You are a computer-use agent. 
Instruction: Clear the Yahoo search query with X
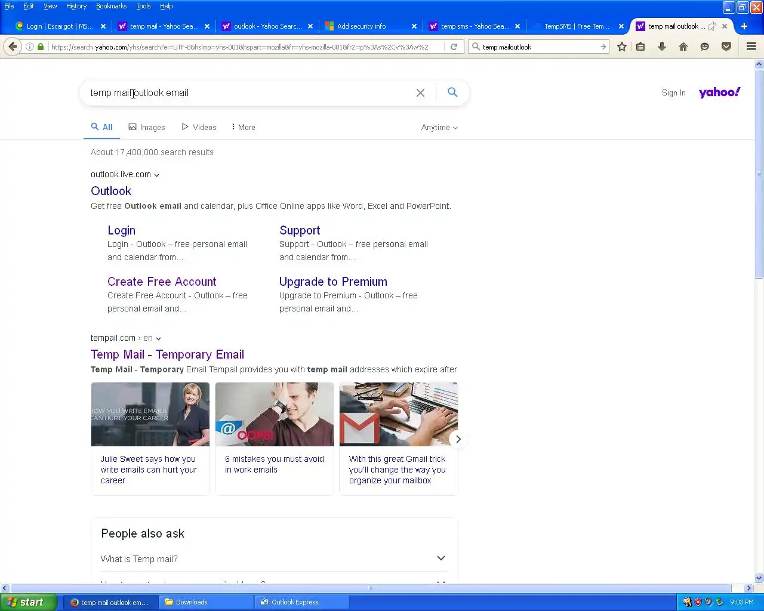[x=420, y=92]
